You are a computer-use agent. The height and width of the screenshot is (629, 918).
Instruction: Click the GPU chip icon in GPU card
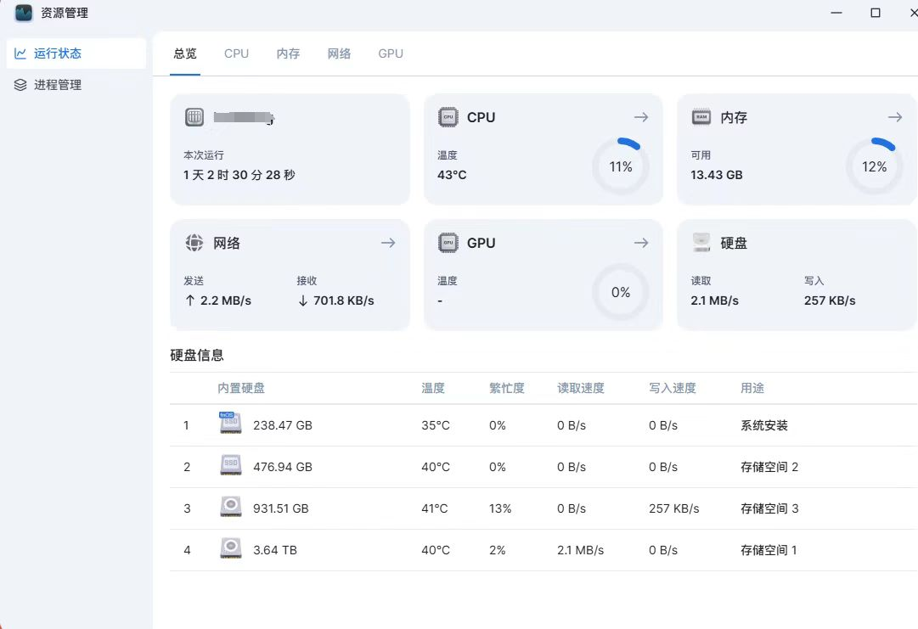(448, 243)
